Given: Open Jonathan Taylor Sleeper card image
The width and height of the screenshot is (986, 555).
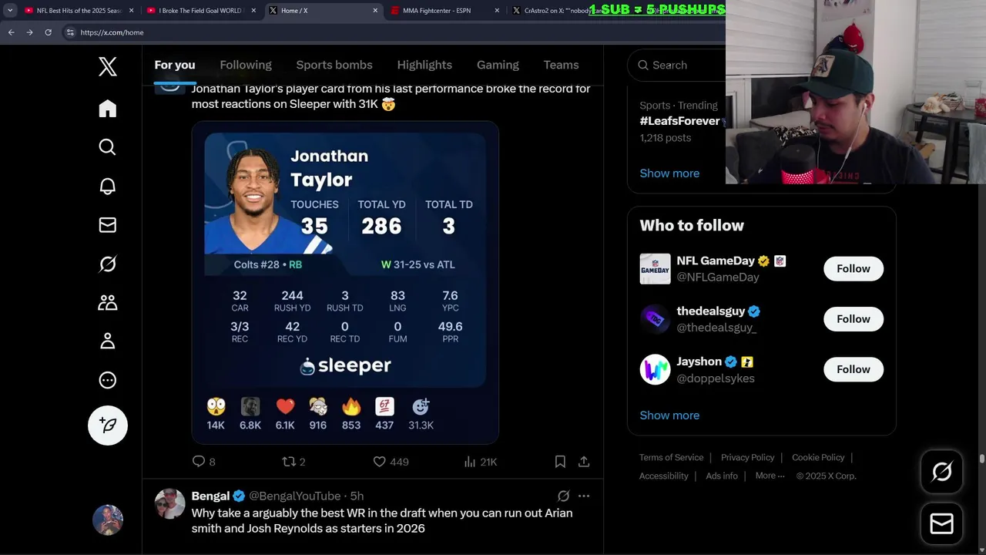Looking at the screenshot, I should point(345,282).
